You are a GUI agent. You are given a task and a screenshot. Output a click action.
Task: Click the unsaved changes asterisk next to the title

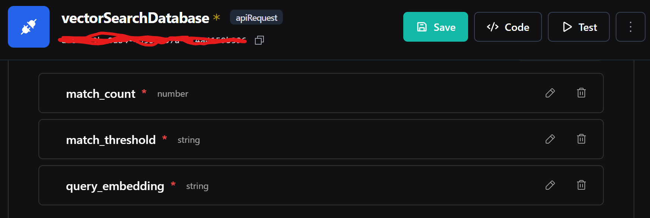point(216,17)
